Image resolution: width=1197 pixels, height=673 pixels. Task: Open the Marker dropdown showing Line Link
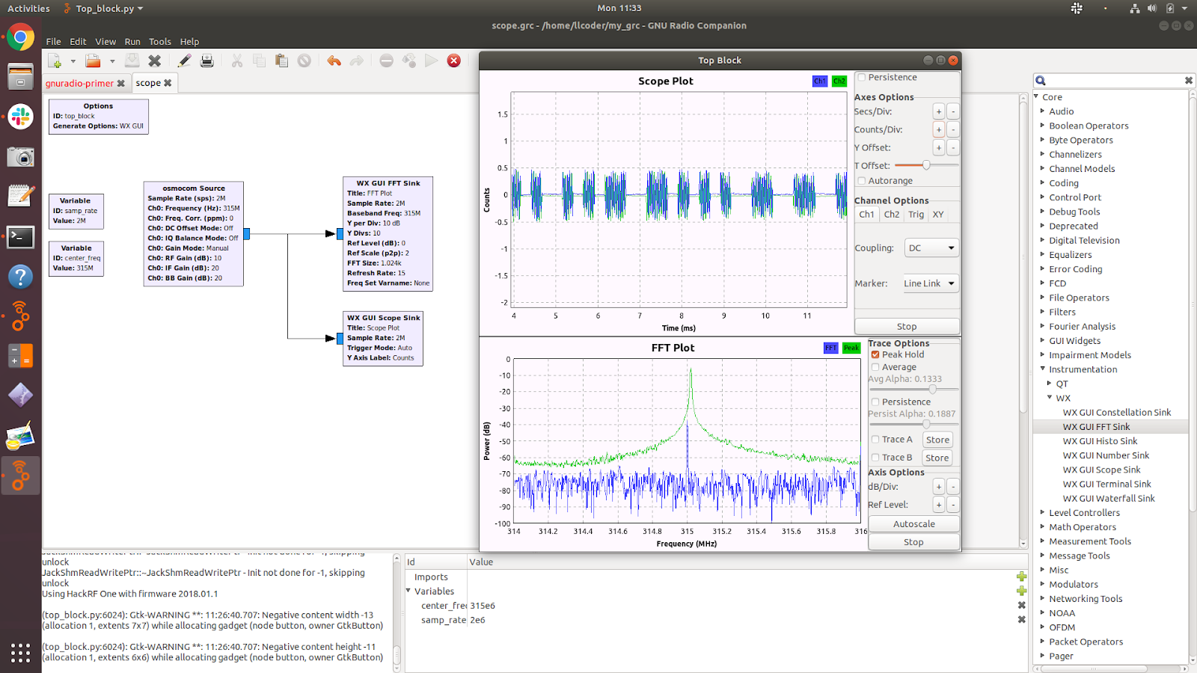930,283
